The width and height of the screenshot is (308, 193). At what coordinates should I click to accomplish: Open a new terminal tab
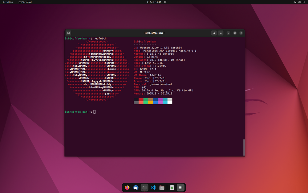pyautogui.click(x=68, y=33)
